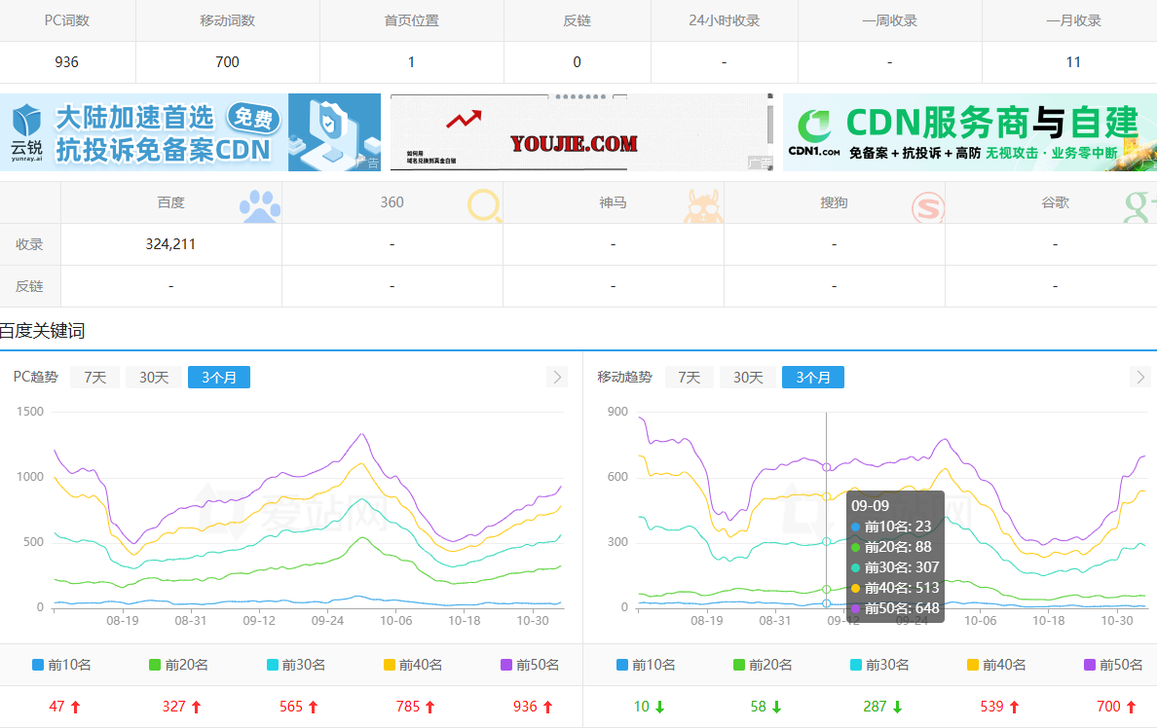Switch mobile trend to 30天 view
1157x728 pixels.
(x=747, y=378)
